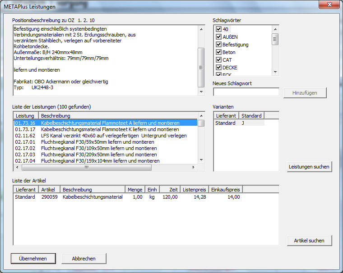Screen dimensions: 343x273
Task: Click text line 'Typ: UK2448-3'
Action: pos(33,87)
